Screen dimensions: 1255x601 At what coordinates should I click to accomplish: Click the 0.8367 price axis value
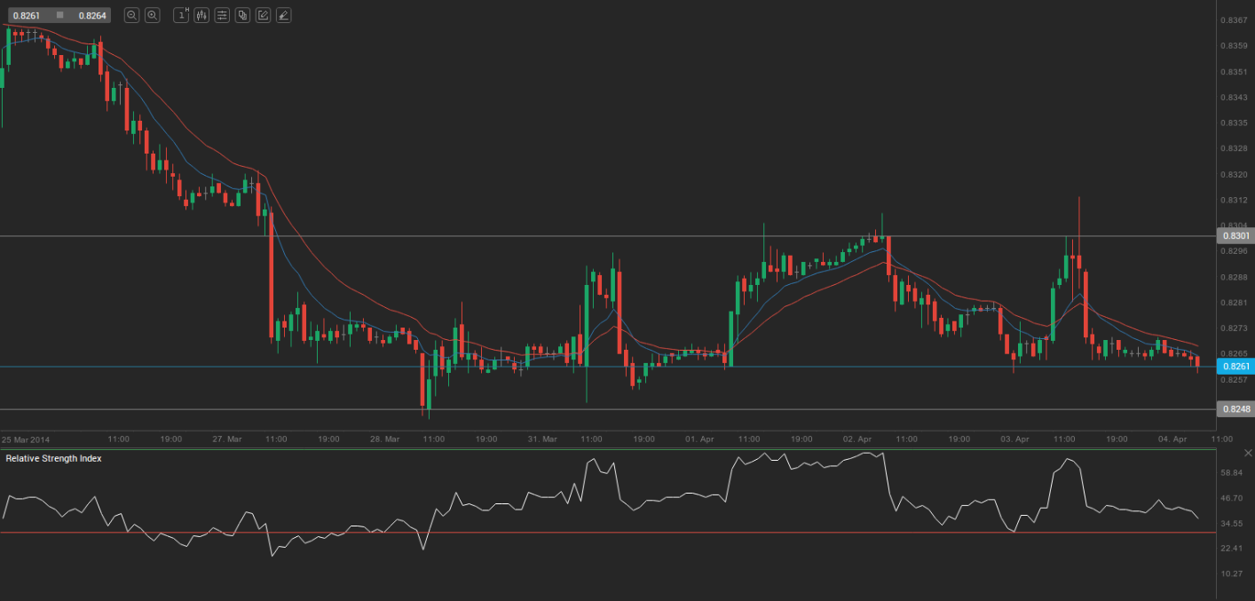1235,20
